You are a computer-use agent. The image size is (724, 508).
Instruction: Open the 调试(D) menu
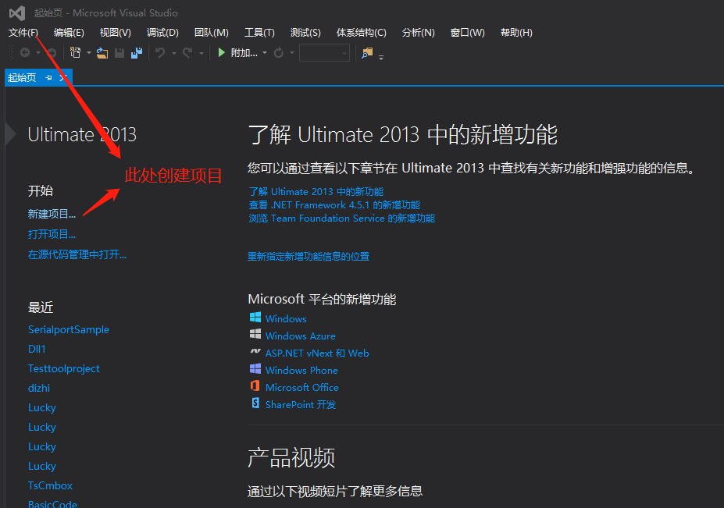click(x=162, y=33)
